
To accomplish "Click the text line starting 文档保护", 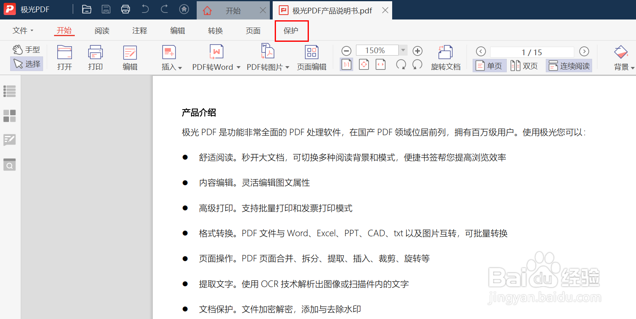I will pos(280,309).
